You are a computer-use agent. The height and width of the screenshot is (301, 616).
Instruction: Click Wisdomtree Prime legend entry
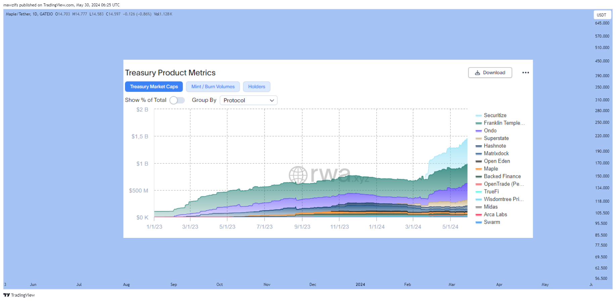coord(500,199)
